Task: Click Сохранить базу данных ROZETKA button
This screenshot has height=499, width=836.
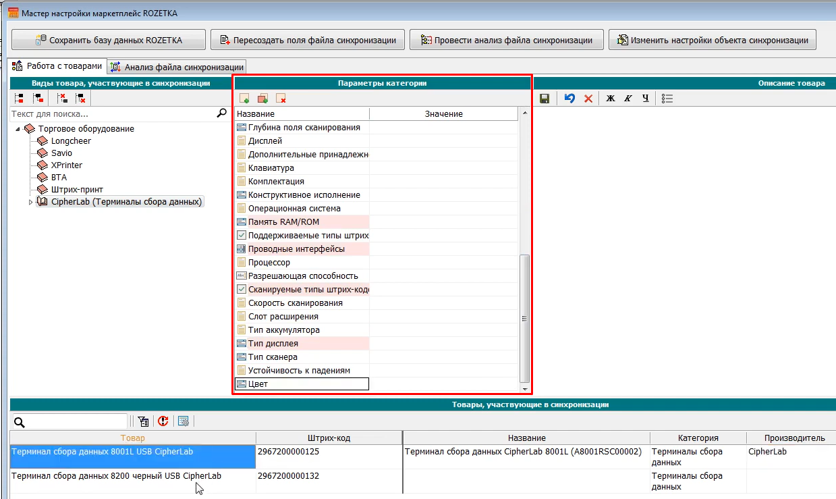Action: point(108,40)
